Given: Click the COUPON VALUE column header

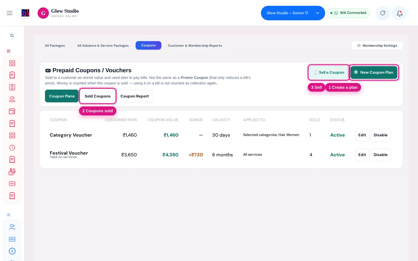Looking at the screenshot, I should (x=163, y=120).
